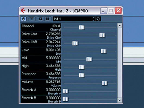Select High value 3.464566
The image size is (144, 108).
point(53,66)
